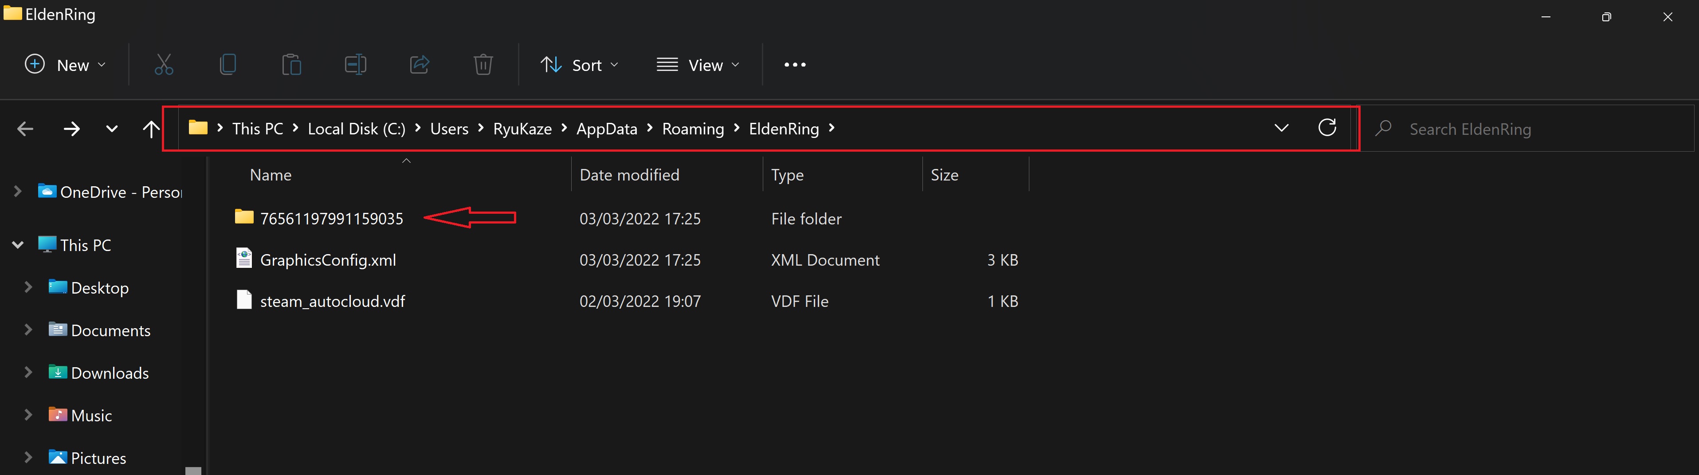Click the Paste clipboard icon
This screenshot has width=1699, height=475.
291,65
